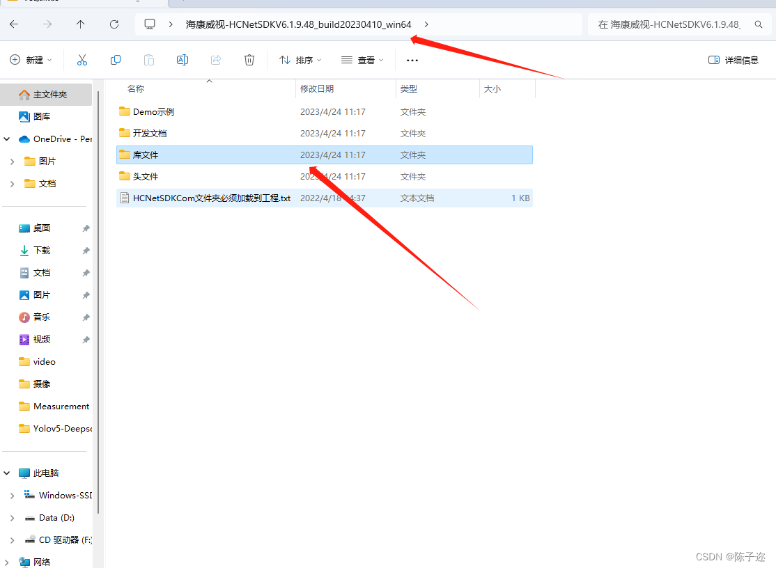The image size is (776, 568).
Task: Select the 头文件 folder
Action: (324, 177)
